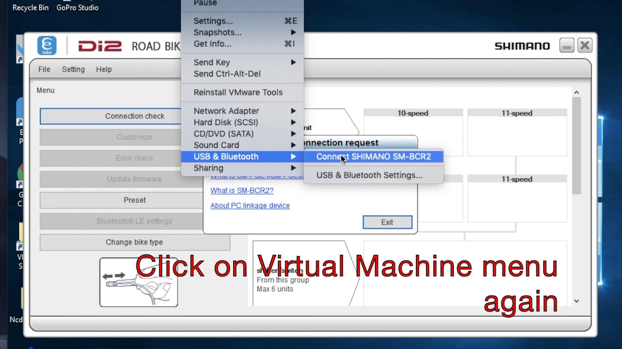Screen dimensions: 622x349
Task: Expand the Snapshots submenu
Action: tap(242, 32)
